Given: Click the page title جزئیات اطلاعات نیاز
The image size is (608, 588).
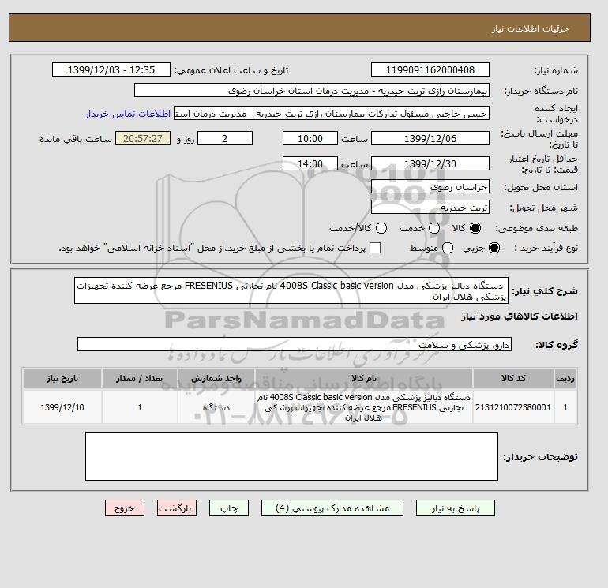Looking at the screenshot, I should click(530, 28).
